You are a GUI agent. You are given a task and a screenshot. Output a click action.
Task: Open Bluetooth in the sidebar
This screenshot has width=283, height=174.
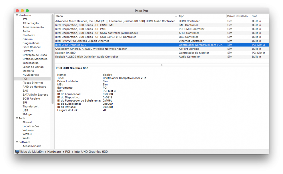(x=29, y=35)
